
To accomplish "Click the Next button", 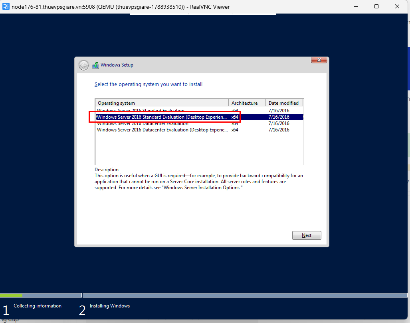I will 307,235.
